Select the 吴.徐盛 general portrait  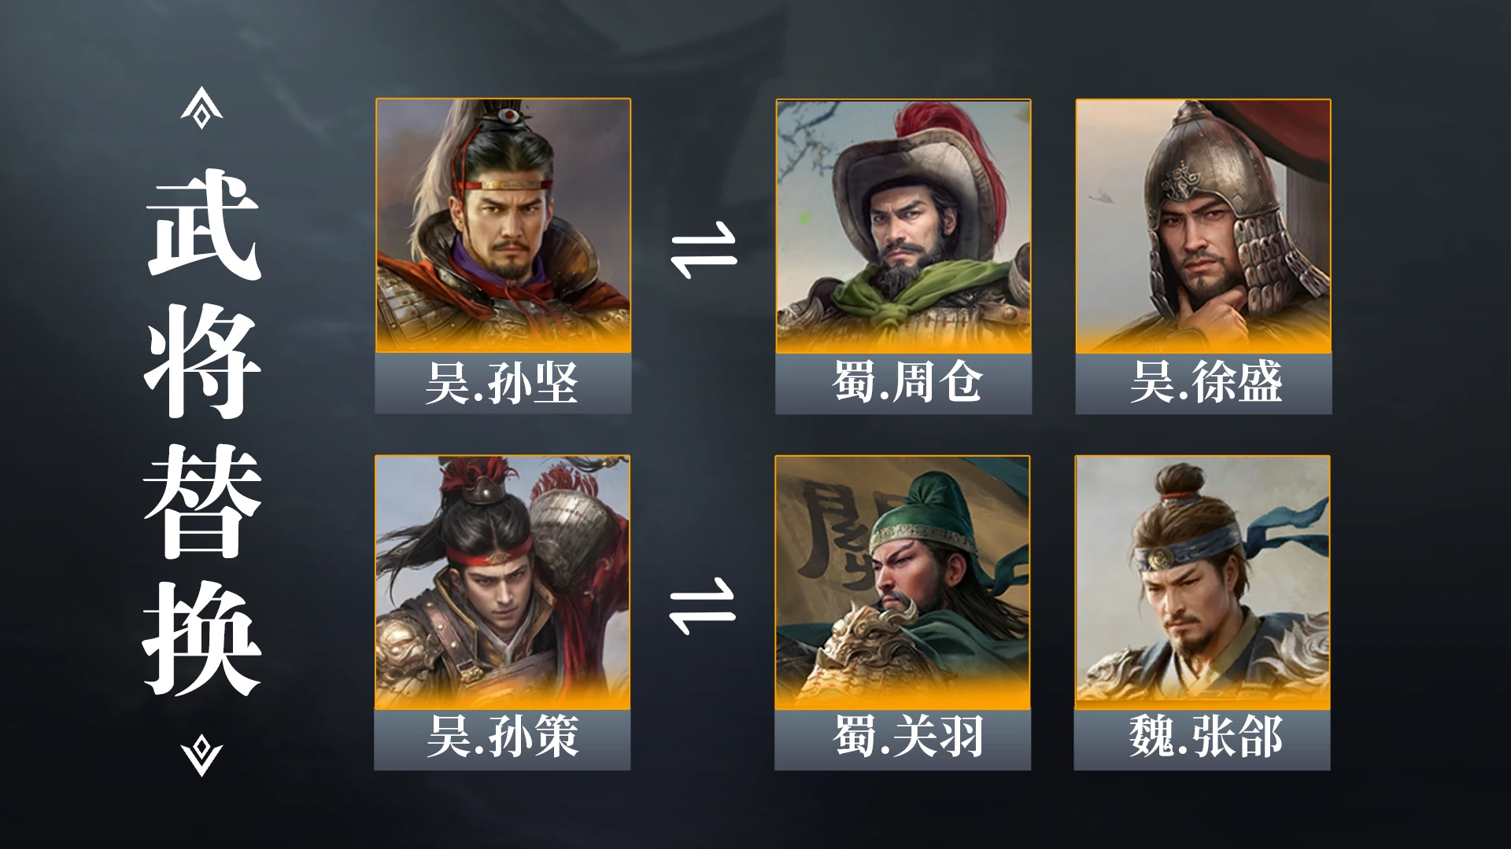(1203, 226)
